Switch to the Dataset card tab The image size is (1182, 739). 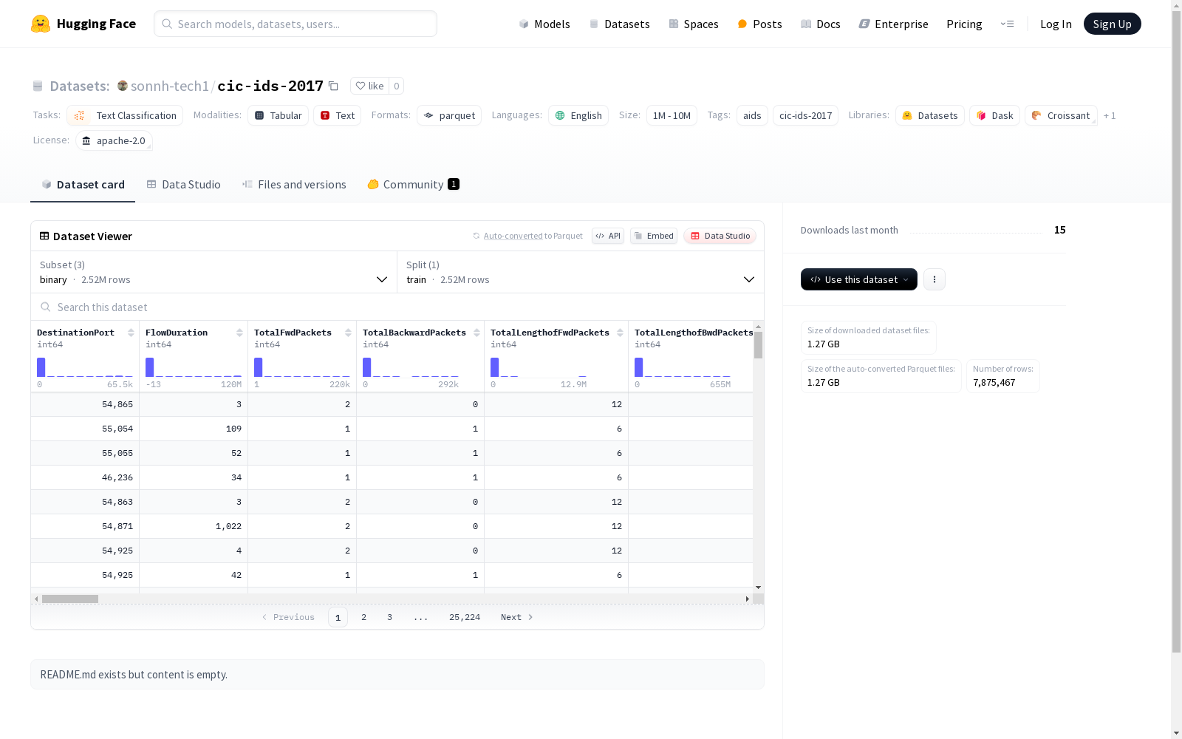(x=83, y=184)
